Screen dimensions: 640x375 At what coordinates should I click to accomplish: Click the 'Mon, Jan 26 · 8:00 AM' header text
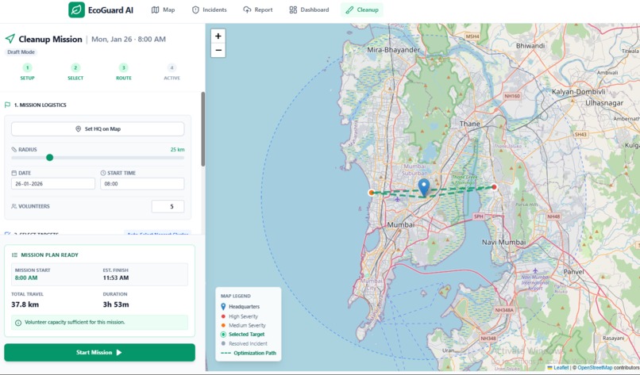(x=129, y=39)
